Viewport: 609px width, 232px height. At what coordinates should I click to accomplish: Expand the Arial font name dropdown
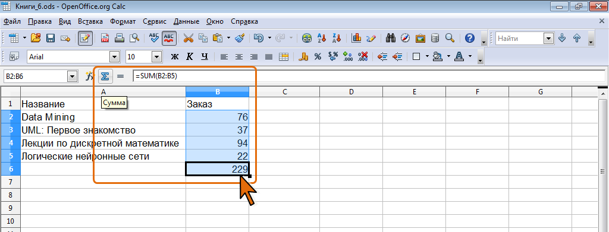115,57
